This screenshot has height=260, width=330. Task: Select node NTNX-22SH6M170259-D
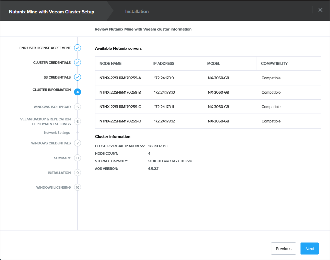120,121
